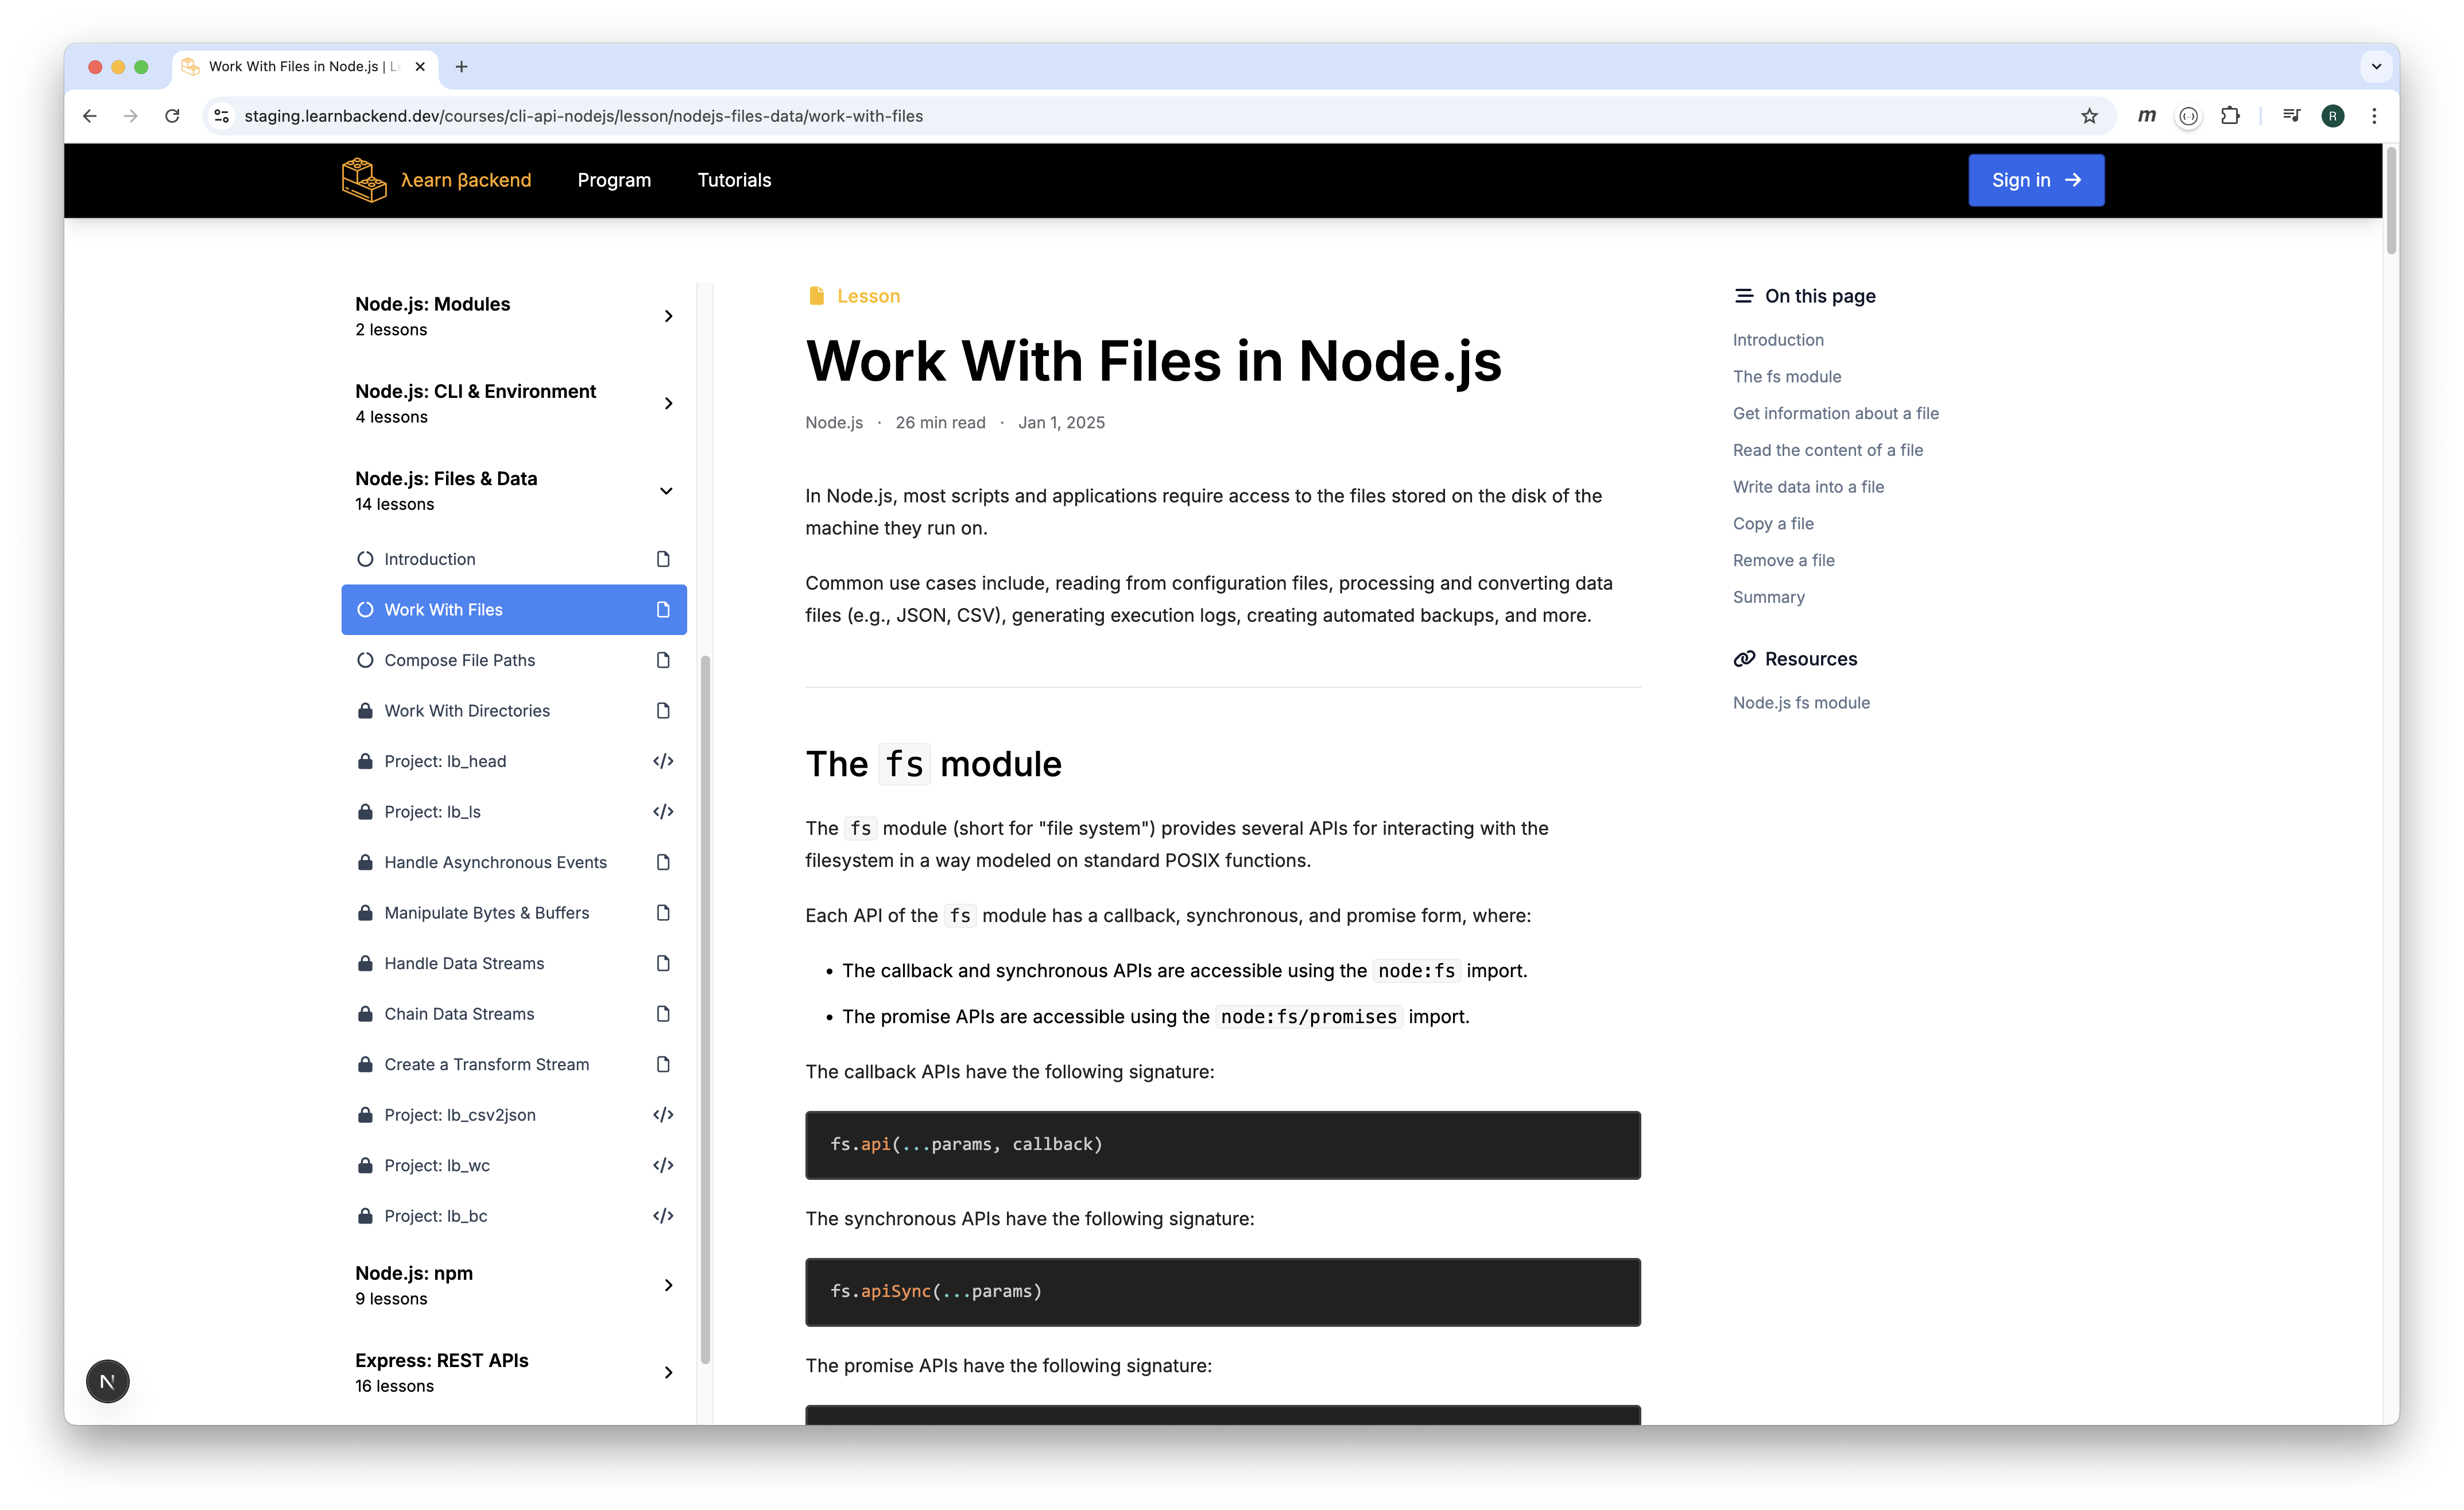Toggle completion circle for Compose File Paths
Screen dimensions: 2464x1510
tap(365, 660)
